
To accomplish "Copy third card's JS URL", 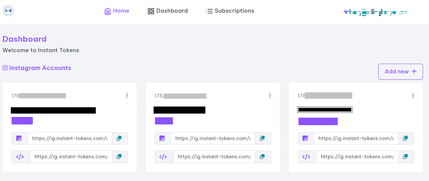I will point(406,138).
